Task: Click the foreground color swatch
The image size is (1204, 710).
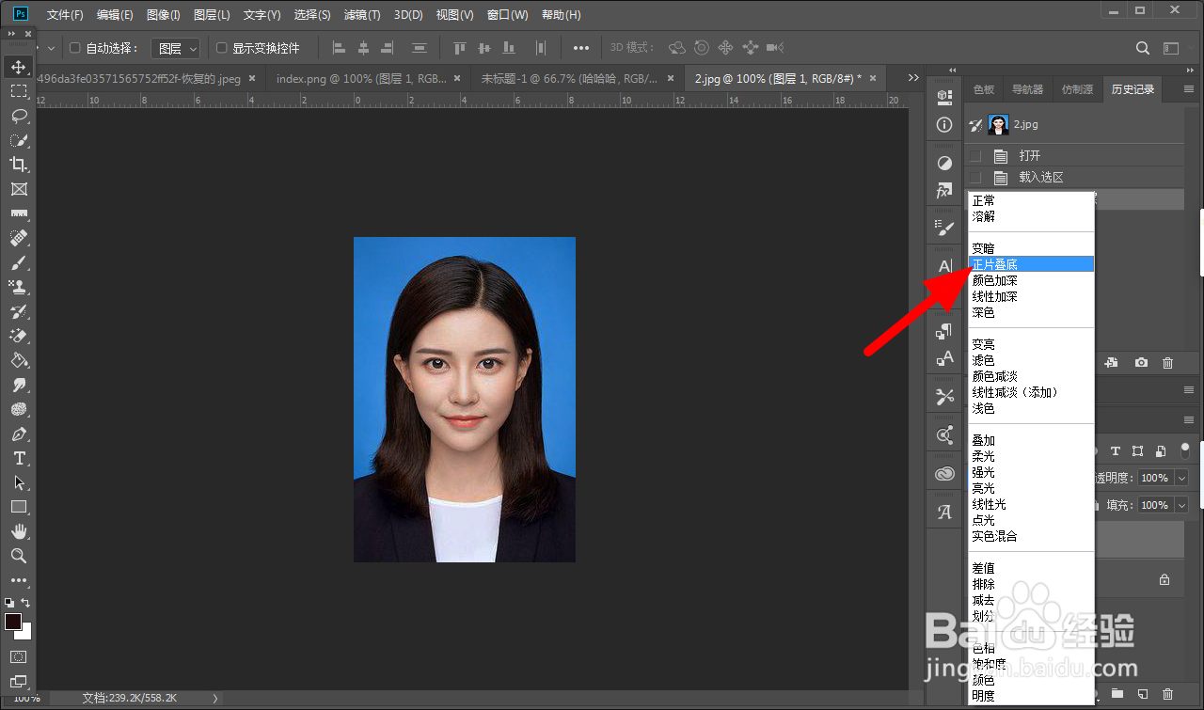Action: (13, 622)
